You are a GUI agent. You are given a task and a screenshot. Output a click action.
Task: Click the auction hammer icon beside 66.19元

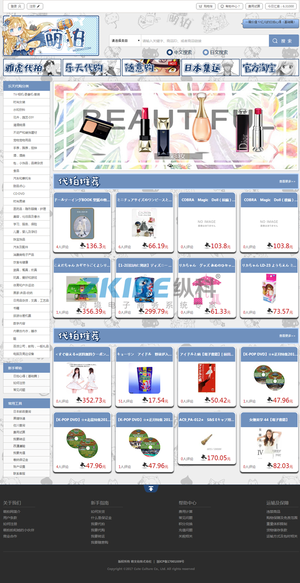[144, 245]
